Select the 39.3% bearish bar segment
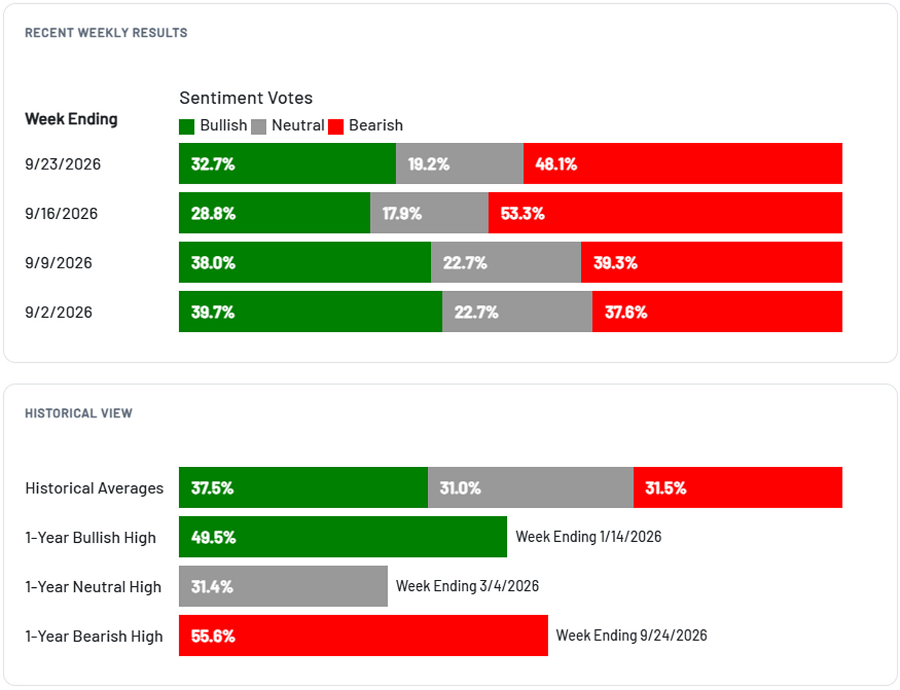 pos(712,263)
